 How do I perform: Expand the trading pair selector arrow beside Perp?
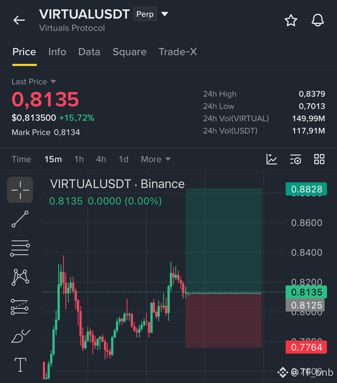(165, 14)
